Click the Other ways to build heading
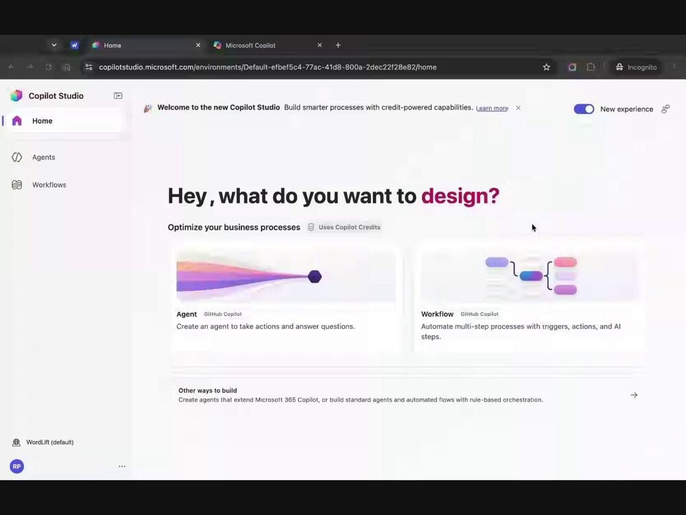686x515 pixels. (x=207, y=390)
